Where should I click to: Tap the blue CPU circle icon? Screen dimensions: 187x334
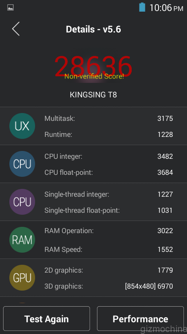22,164
